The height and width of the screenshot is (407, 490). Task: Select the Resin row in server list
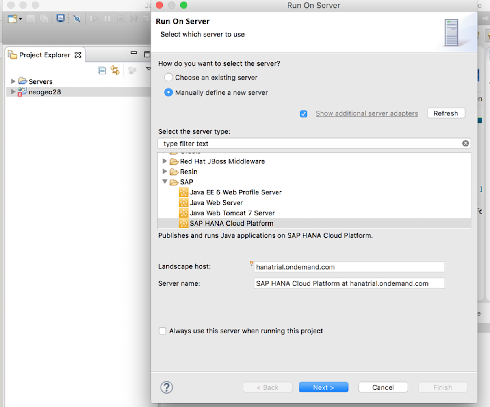tap(314, 172)
